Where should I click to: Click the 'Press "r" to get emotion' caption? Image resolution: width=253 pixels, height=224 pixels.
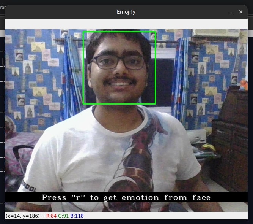point(126,197)
